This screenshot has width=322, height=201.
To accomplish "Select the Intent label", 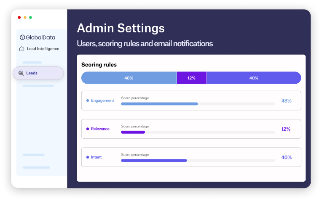I will click(x=97, y=157).
